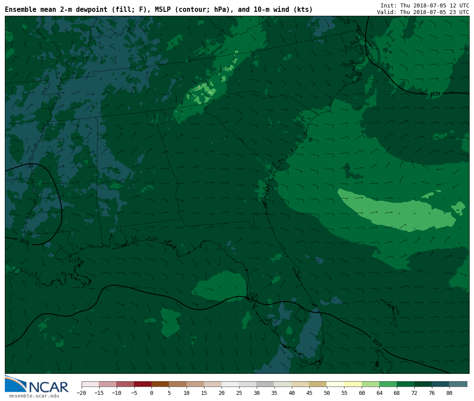Click the colorbar tick label 80
The width and height of the screenshot is (474, 401).
450,393
